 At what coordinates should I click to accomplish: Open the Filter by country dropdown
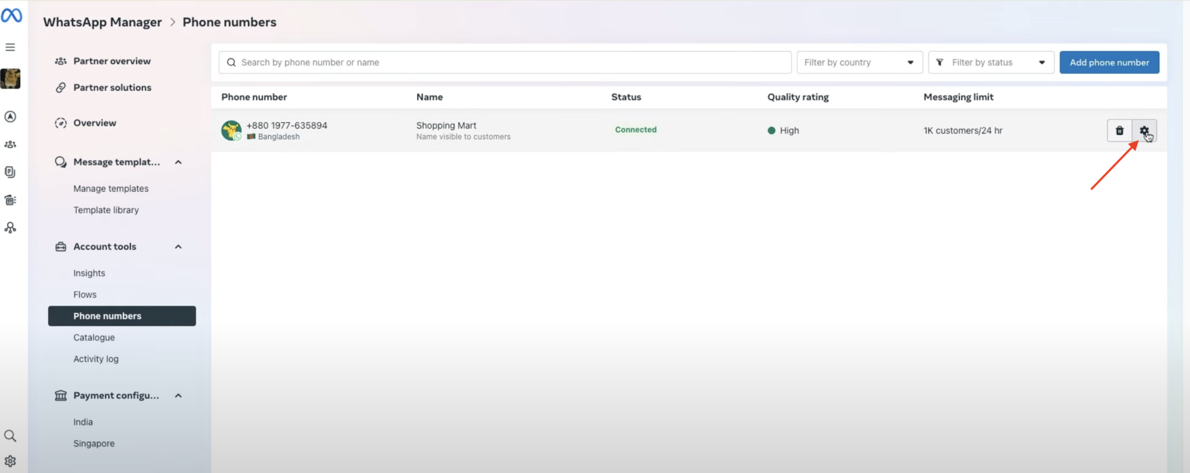click(x=860, y=63)
